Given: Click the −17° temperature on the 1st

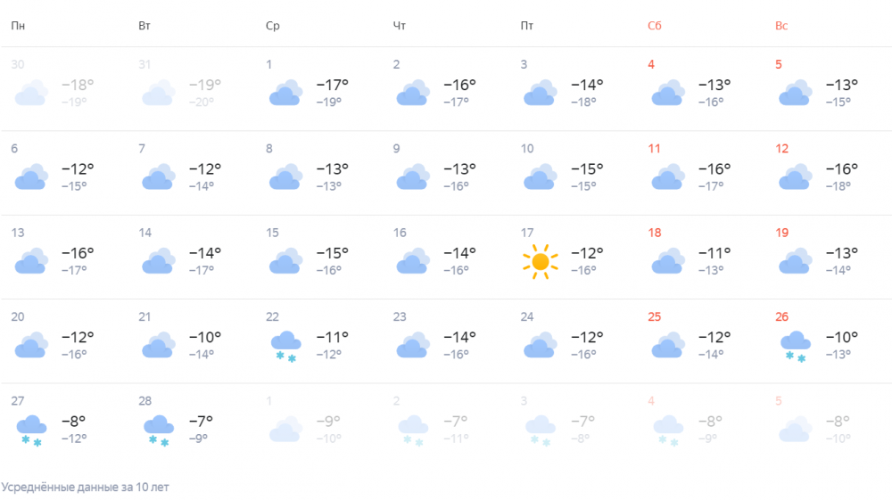Looking at the screenshot, I should pyautogui.click(x=333, y=85).
